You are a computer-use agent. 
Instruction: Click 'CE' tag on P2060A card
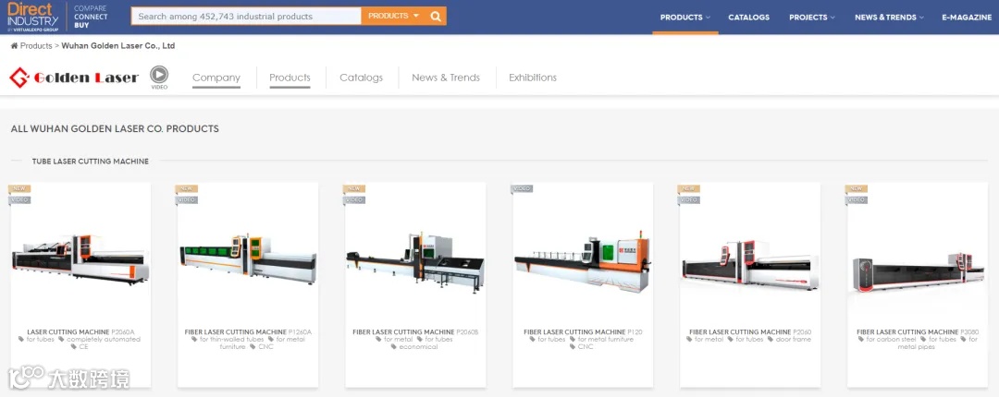pyautogui.click(x=80, y=347)
